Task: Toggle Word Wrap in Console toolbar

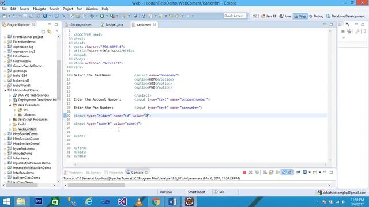Action: click(x=277, y=172)
